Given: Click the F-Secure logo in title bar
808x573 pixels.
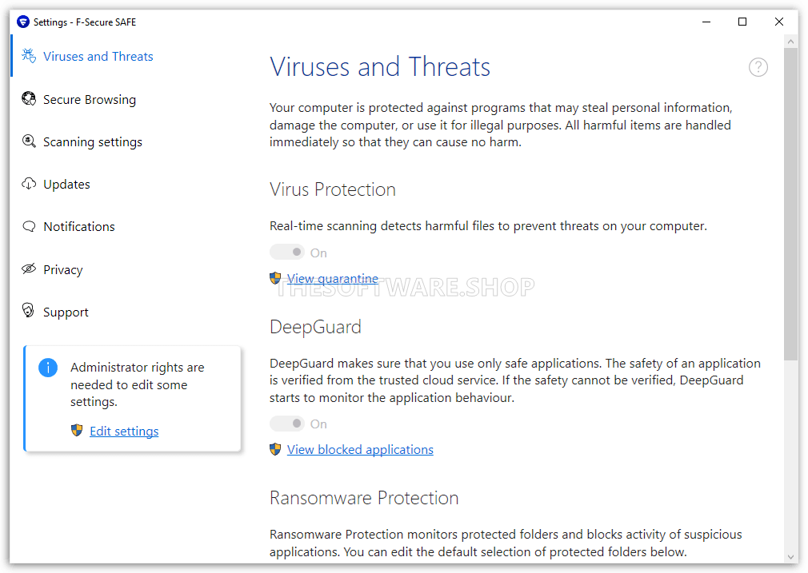Looking at the screenshot, I should pos(22,22).
